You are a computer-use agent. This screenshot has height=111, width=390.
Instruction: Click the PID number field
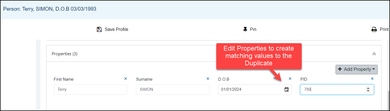click(337, 89)
